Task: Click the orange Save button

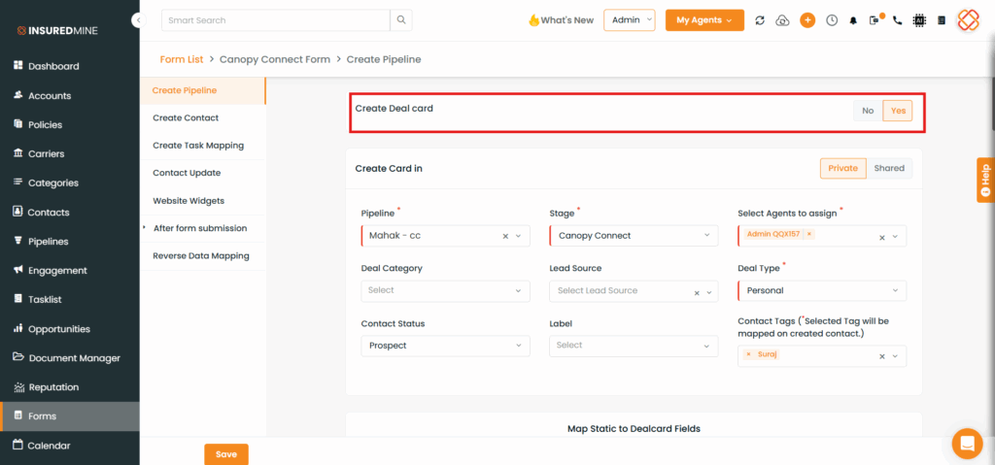Action: click(x=225, y=454)
